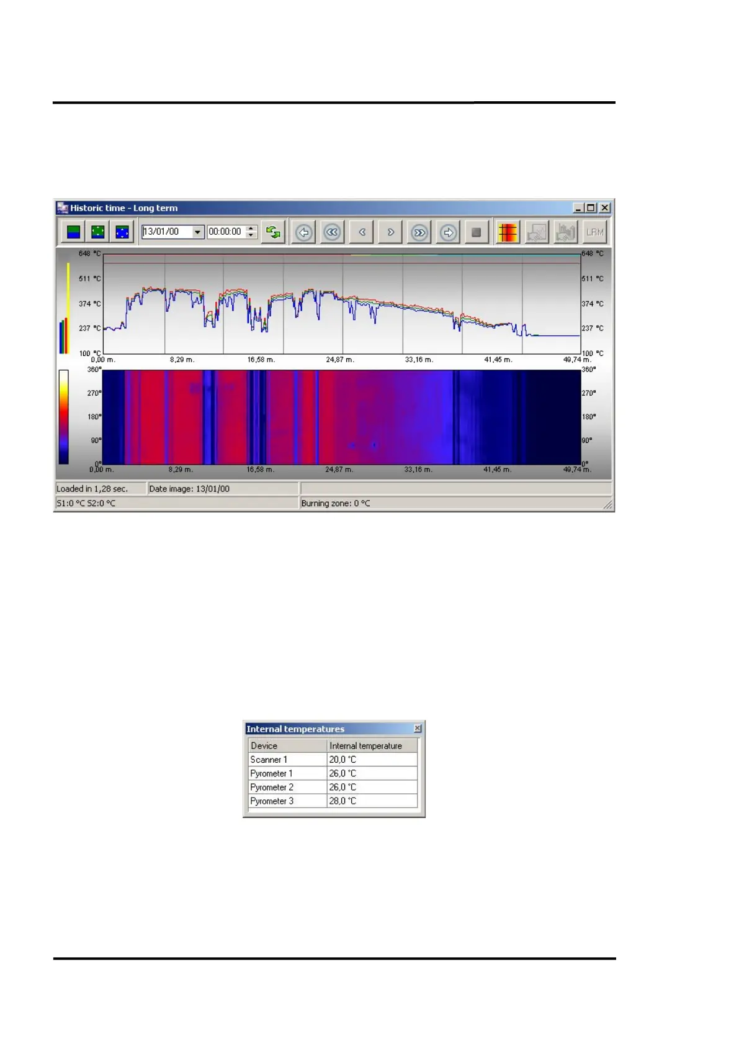Click the time field showing 00:00:00
The width and height of the screenshot is (739, 1046).
pyautogui.click(x=226, y=232)
